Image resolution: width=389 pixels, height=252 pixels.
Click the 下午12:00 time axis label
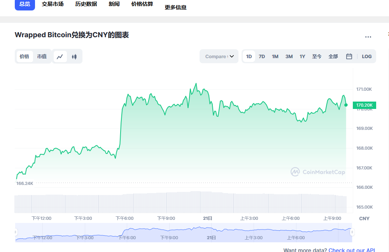[x=42, y=218]
